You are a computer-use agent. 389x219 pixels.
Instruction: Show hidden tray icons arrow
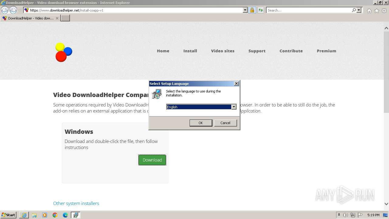[x=339, y=215]
